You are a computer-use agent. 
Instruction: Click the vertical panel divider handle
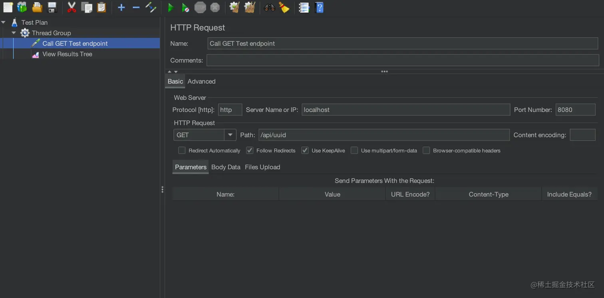point(162,189)
